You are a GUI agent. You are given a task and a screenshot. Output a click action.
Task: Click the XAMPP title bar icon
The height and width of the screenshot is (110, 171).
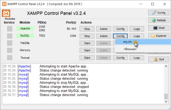pos(4,4)
